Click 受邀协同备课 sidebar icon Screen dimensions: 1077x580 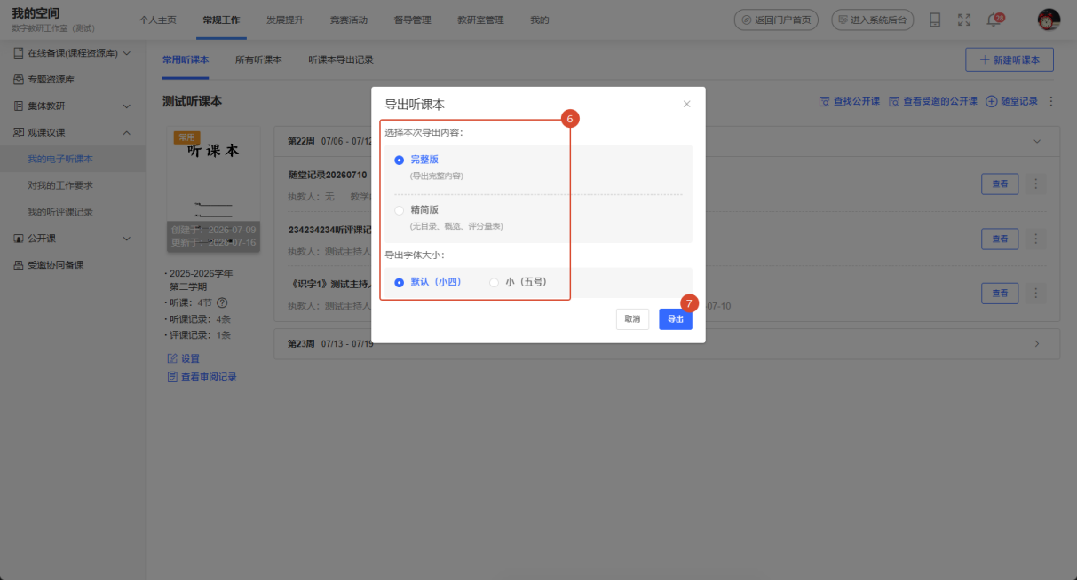point(19,264)
